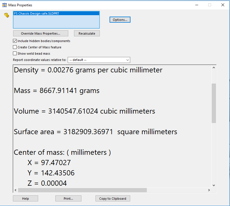230x206 pixels.
Task: Click the Y = 142.43506 value
Action: tap(51, 173)
